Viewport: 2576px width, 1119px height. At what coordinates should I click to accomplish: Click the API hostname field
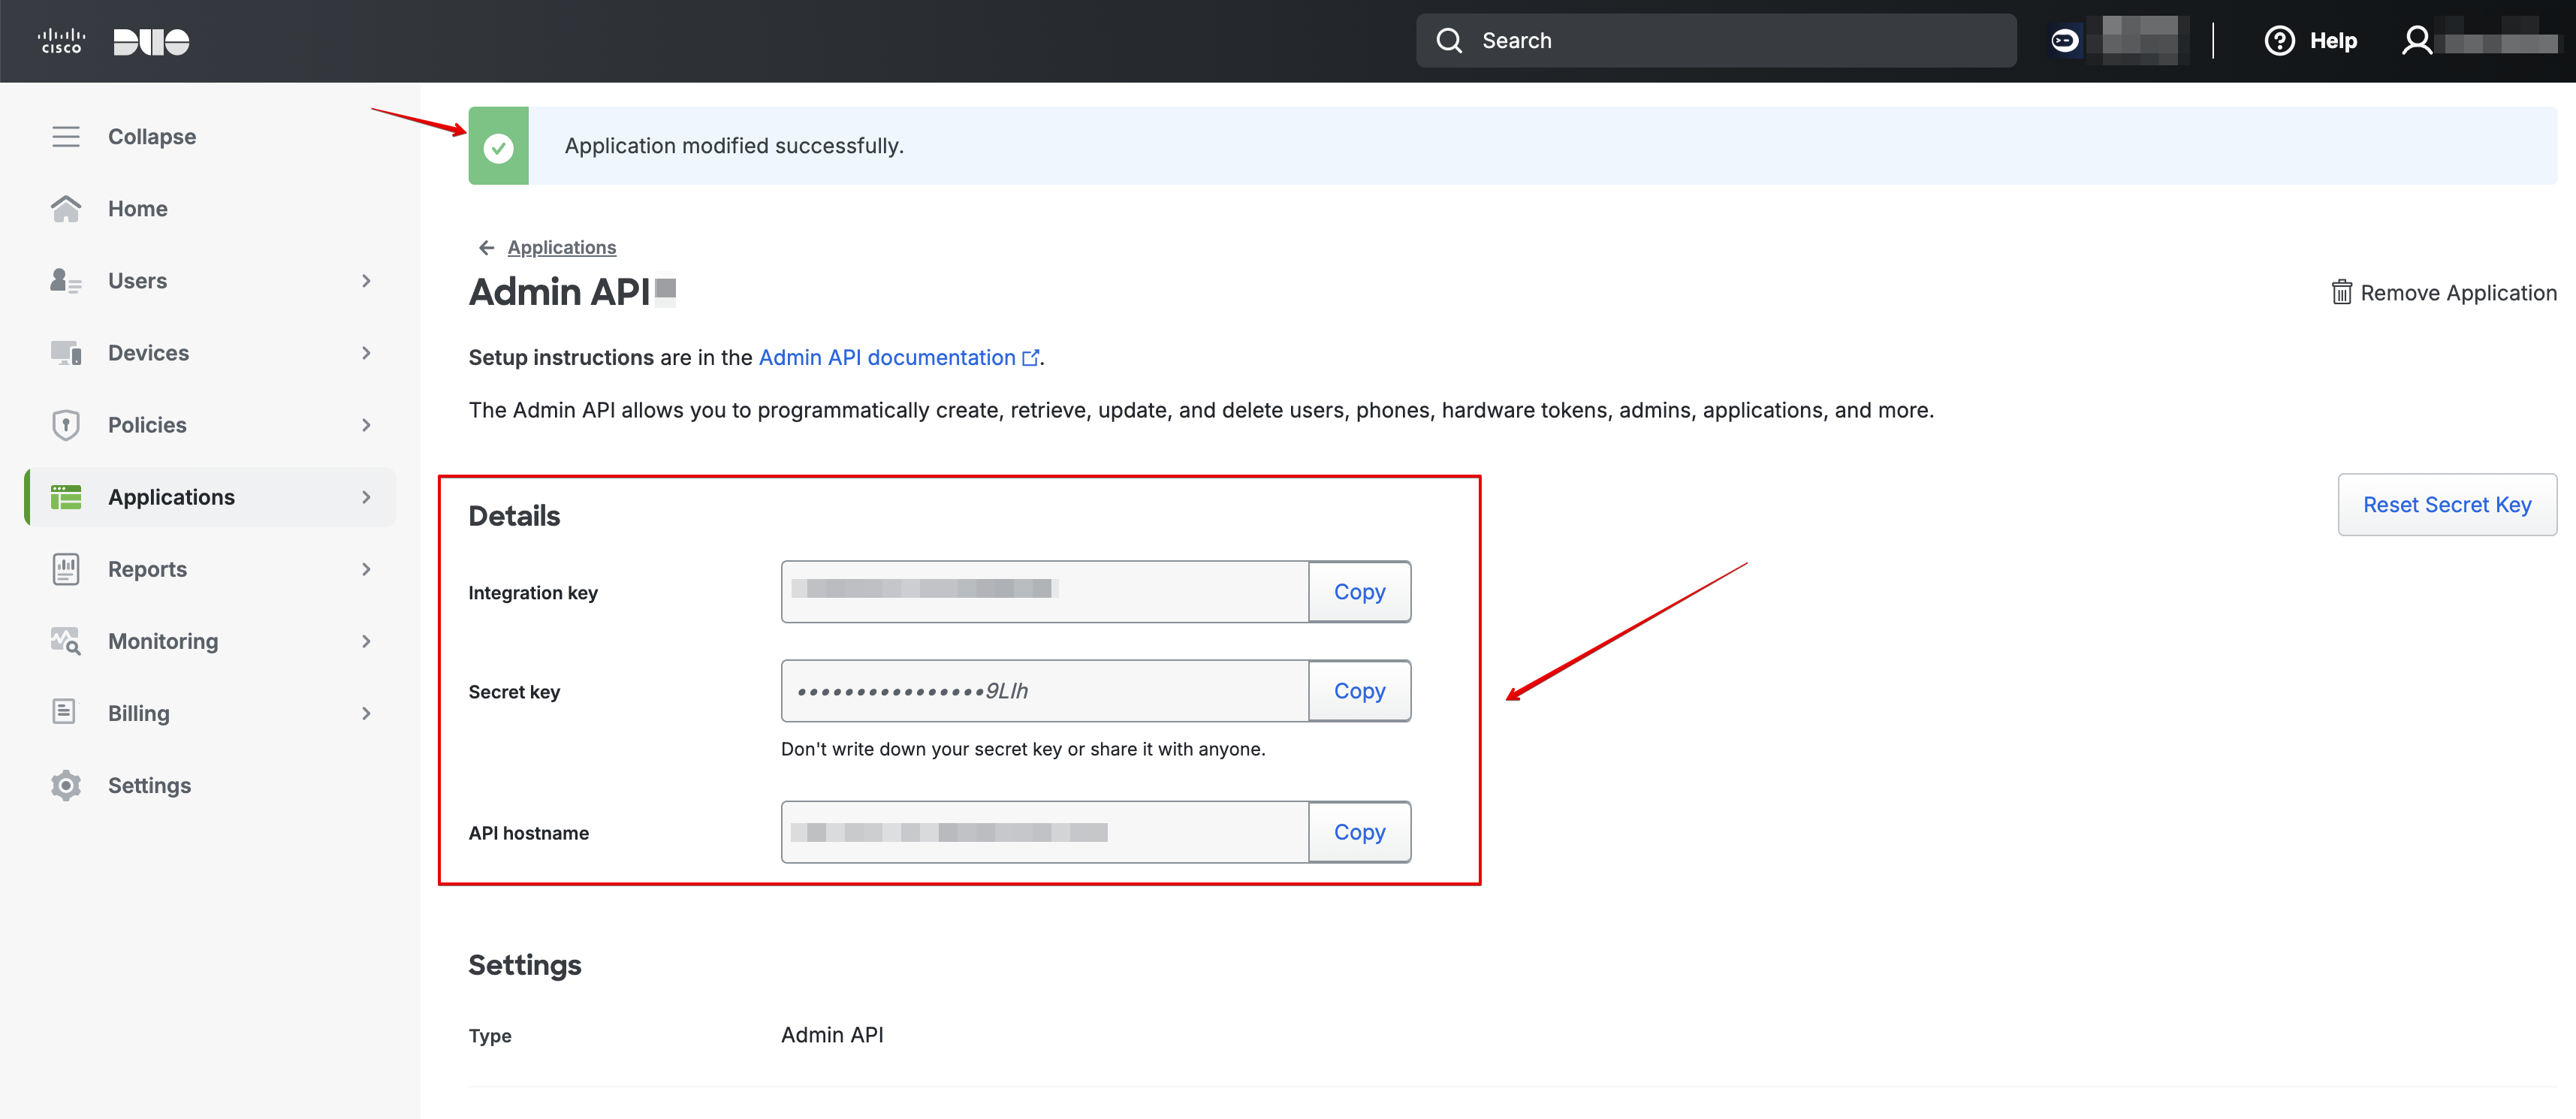[1045, 832]
